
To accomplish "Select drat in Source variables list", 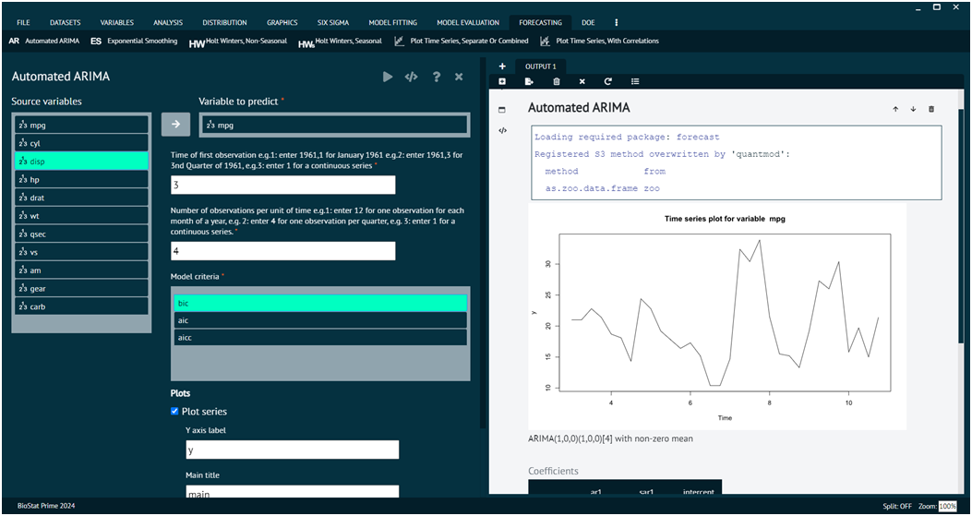I will pos(81,198).
